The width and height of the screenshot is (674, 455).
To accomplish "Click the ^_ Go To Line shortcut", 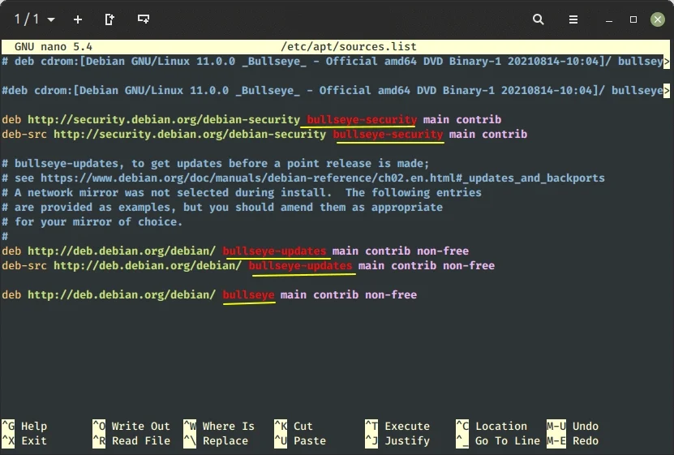I will pyautogui.click(x=498, y=441).
